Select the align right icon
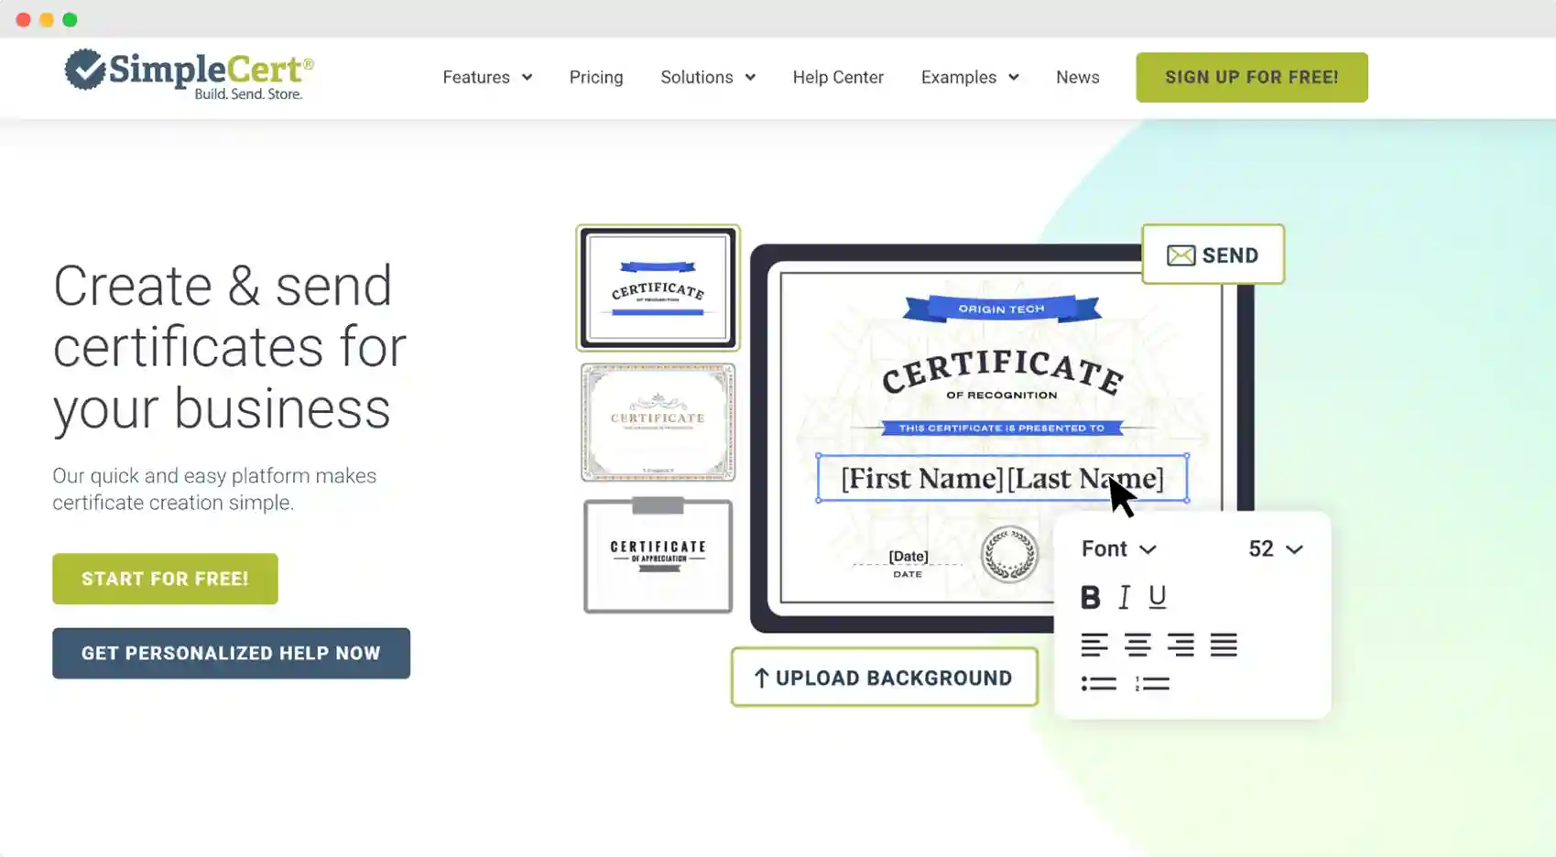This screenshot has height=857, width=1556. pos(1181,645)
